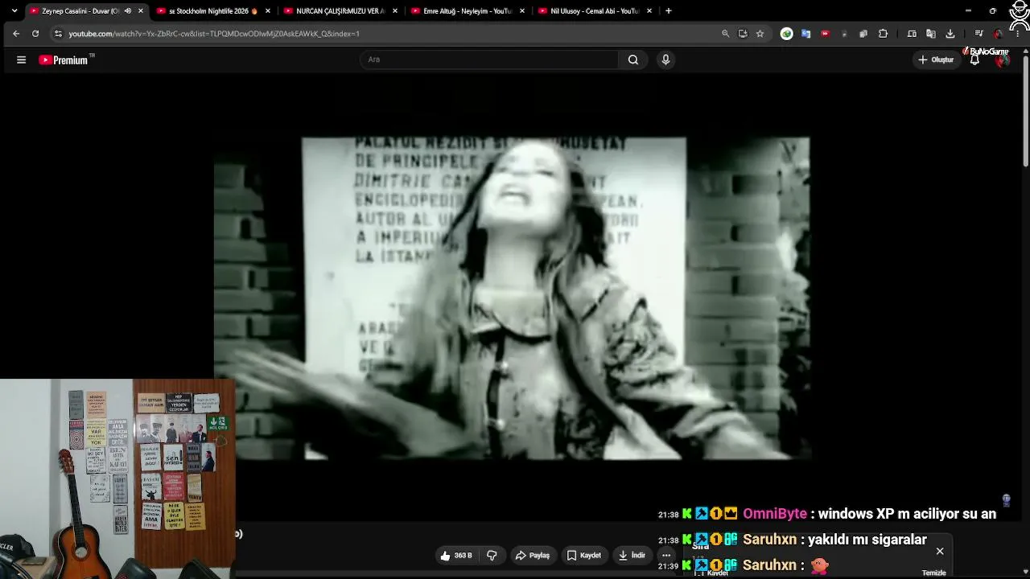Switch to the Stockholm Nightlife 2026 tab

(215, 11)
